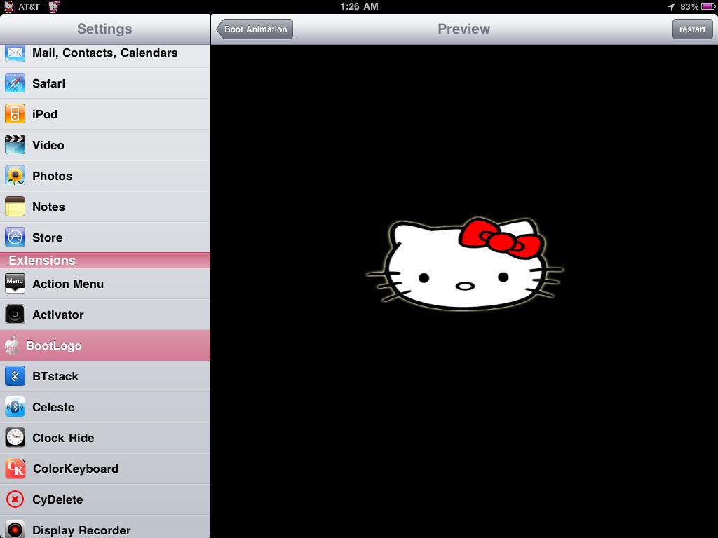Tap the Photos sunflower icon
Screen dimensions: 718x538
[x=15, y=176]
